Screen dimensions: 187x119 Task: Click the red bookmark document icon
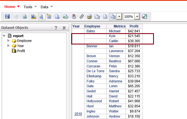pos(74,16)
